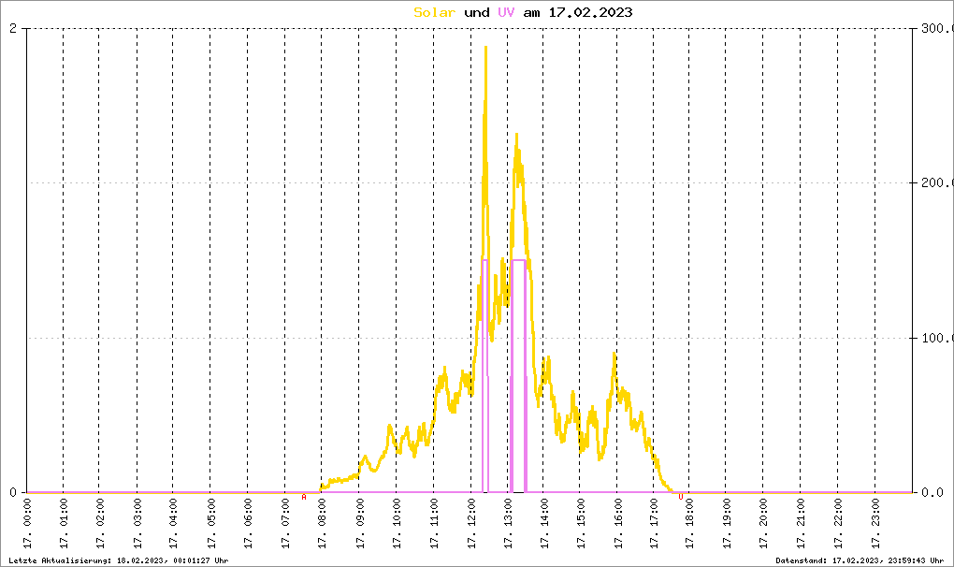
Task: Click the time label '17. 18:00'
Action: [690, 524]
